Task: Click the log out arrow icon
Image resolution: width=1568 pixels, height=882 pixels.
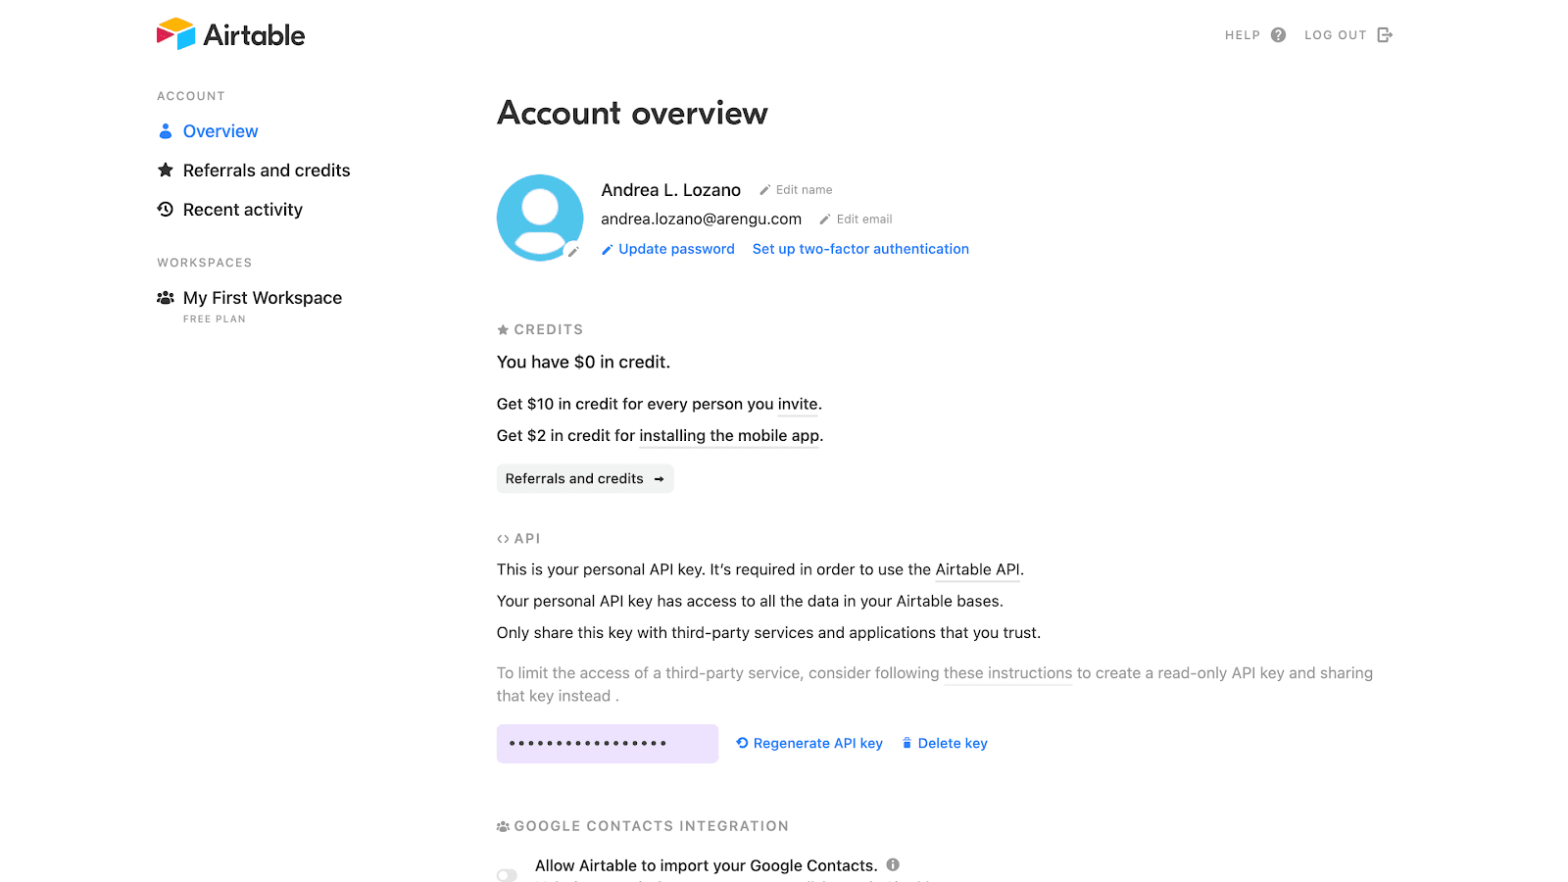Action: [x=1385, y=35]
